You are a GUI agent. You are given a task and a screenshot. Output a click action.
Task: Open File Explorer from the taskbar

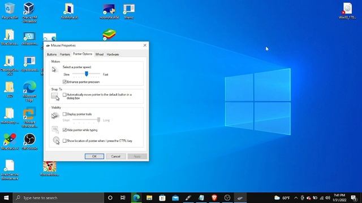coord(149,198)
